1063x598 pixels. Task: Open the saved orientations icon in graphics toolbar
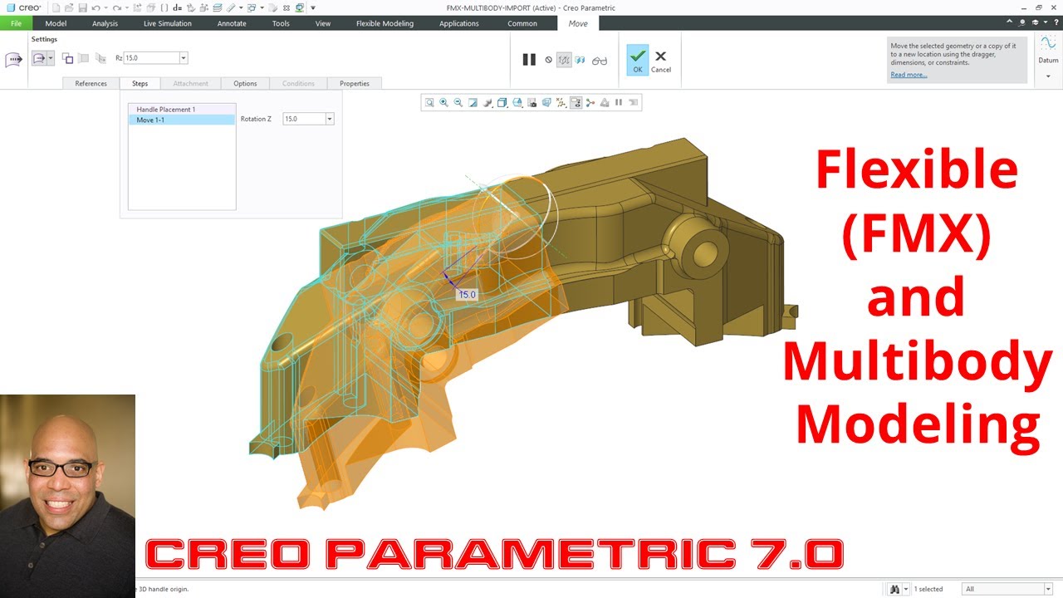(517, 103)
